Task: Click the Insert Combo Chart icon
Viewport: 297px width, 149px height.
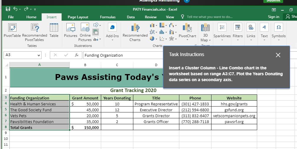Action: tap(172, 32)
